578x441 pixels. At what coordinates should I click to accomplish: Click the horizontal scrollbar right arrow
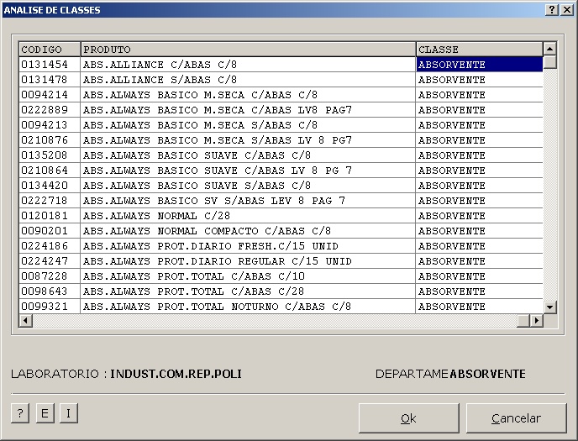click(536, 321)
